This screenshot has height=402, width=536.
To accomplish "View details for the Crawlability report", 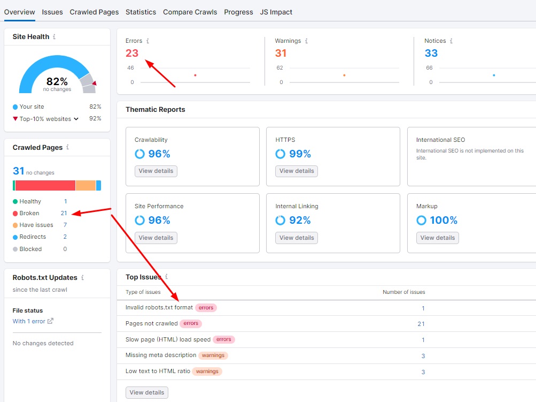I will 155,171.
